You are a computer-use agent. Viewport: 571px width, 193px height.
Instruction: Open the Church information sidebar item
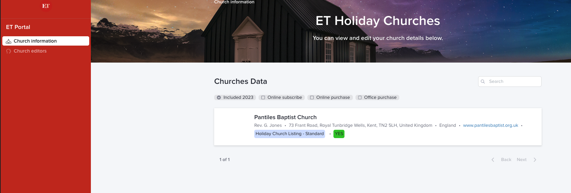(35, 41)
